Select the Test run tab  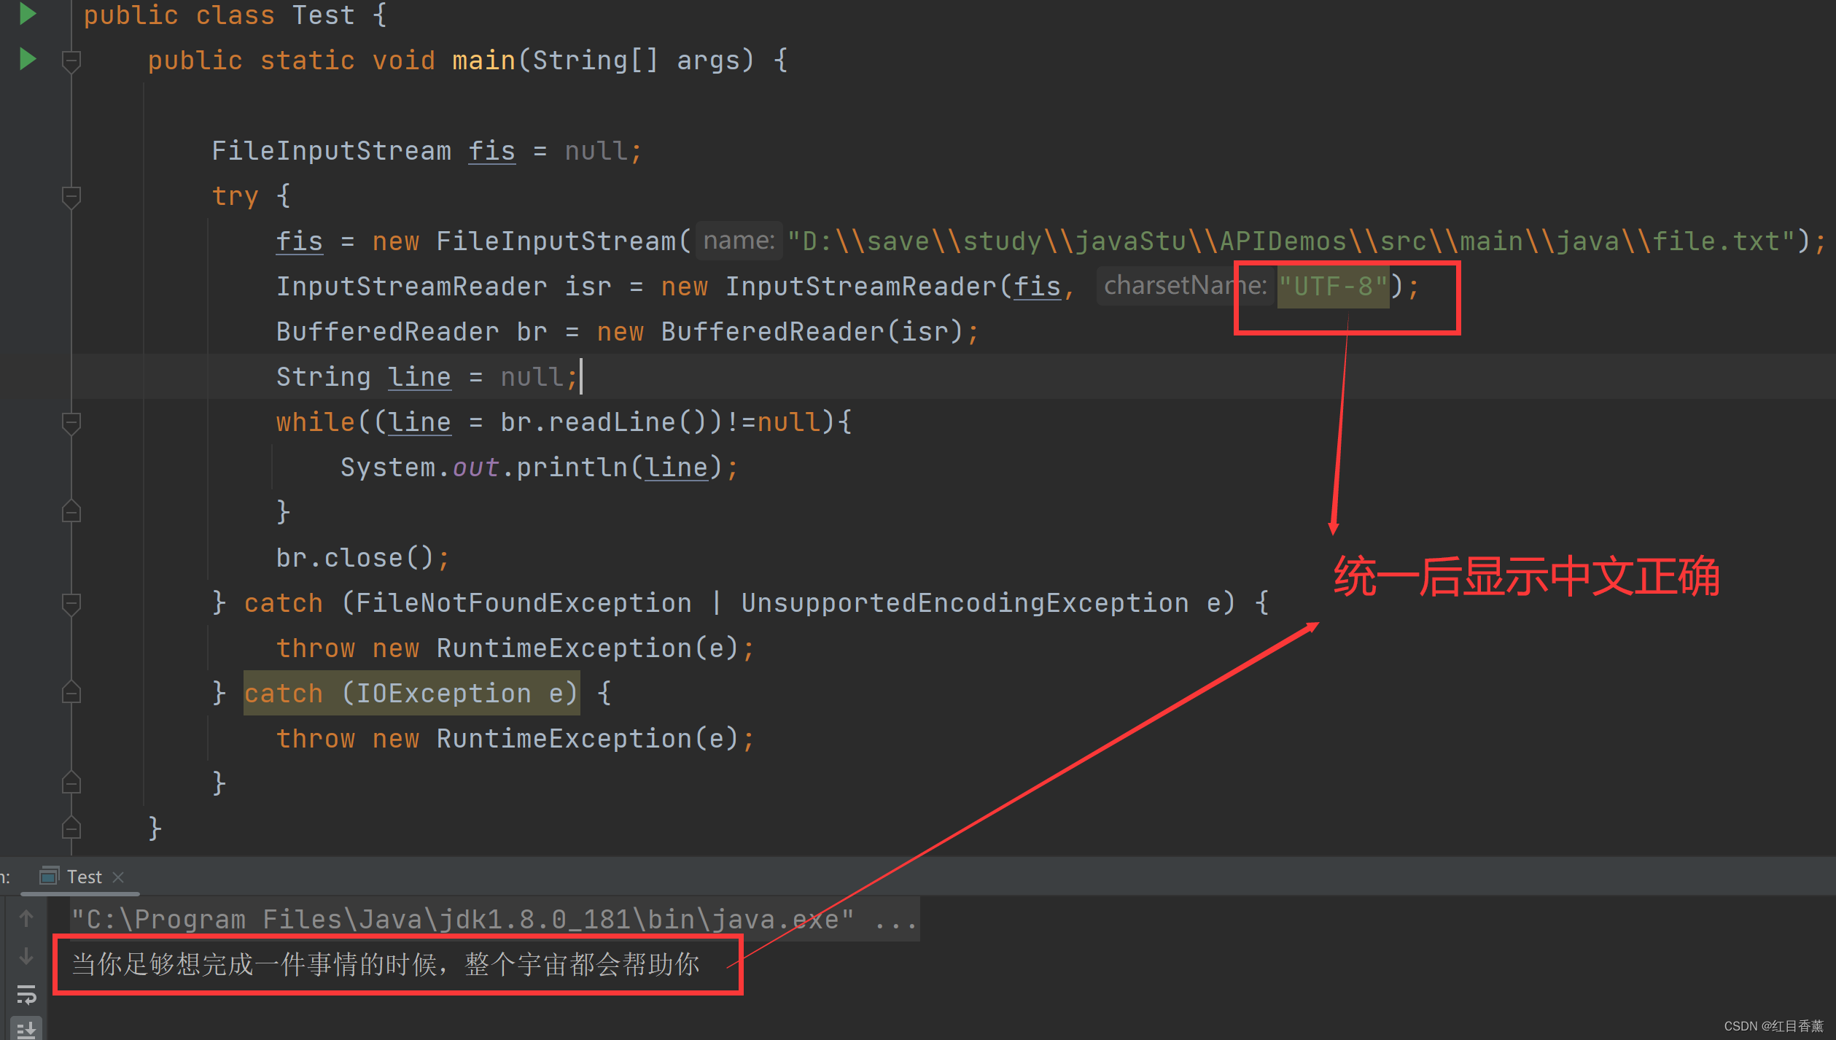[84, 877]
